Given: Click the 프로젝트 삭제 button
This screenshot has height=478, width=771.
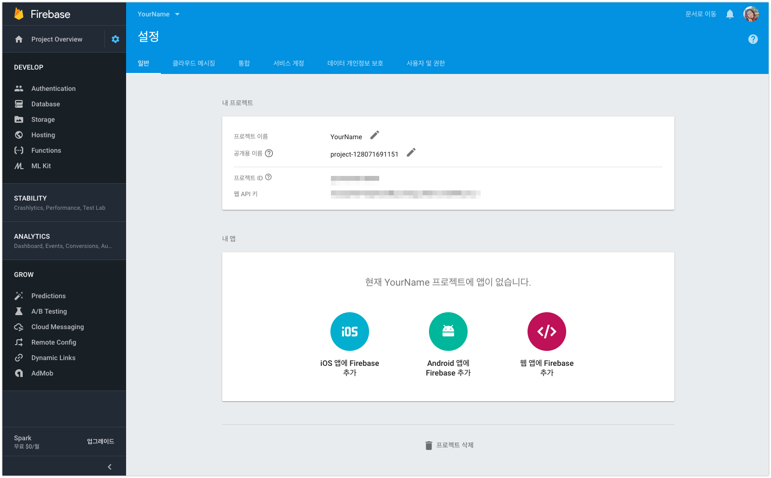Looking at the screenshot, I should (449, 445).
